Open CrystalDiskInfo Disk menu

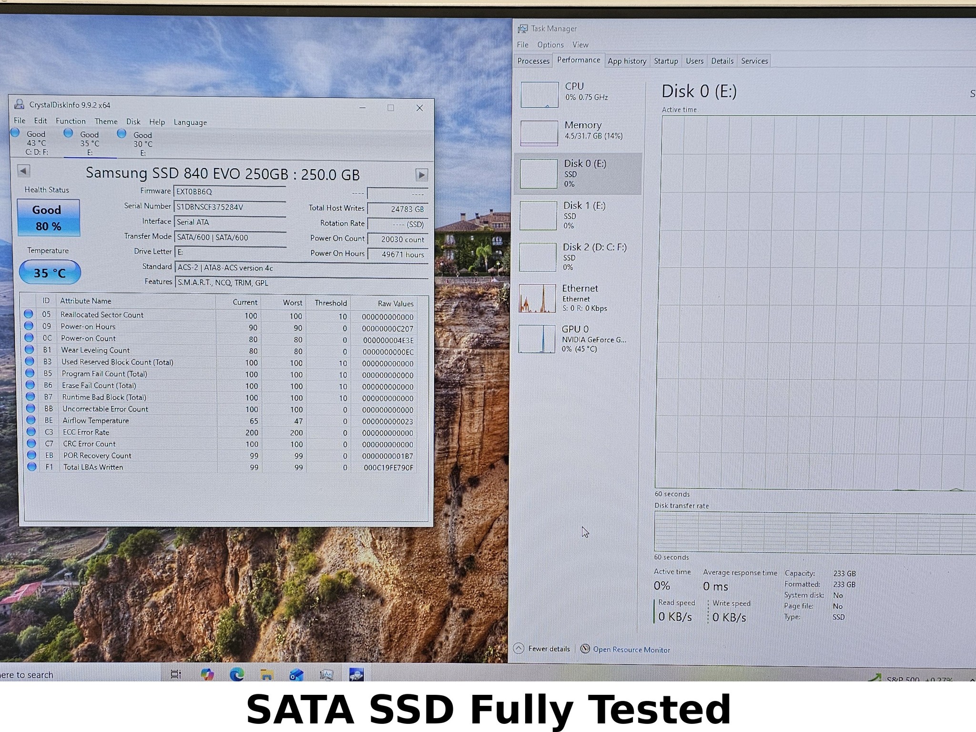click(133, 122)
